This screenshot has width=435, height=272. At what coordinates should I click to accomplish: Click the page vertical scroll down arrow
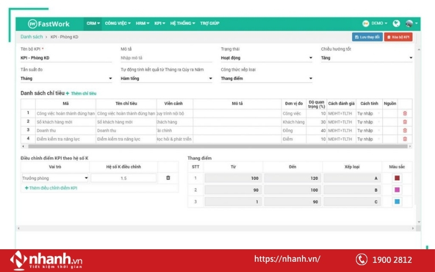[x=419, y=222]
